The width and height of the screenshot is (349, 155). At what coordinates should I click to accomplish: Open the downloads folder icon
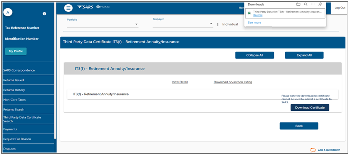(x=298, y=4)
